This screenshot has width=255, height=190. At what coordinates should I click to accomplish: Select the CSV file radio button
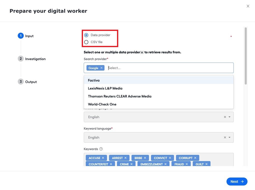point(86,42)
